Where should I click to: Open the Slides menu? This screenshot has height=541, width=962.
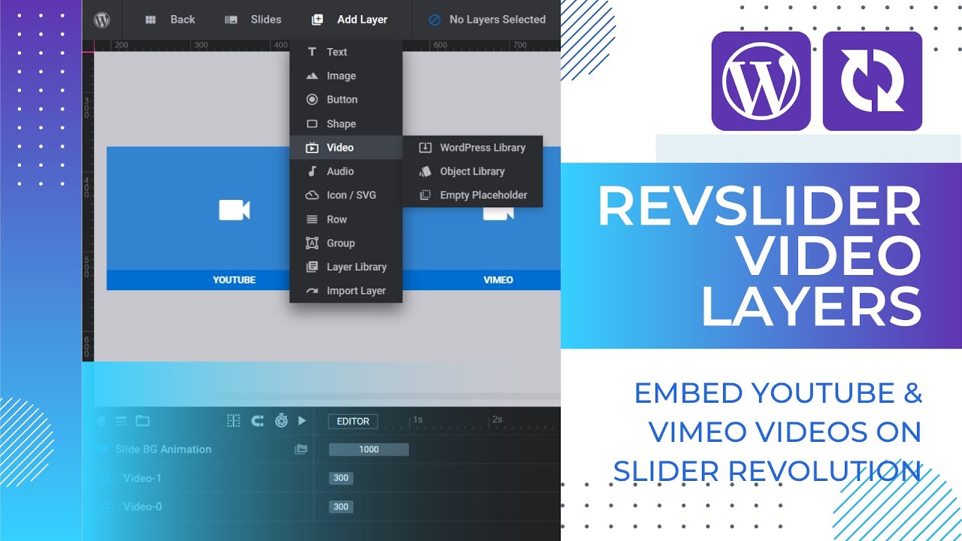(x=253, y=20)
